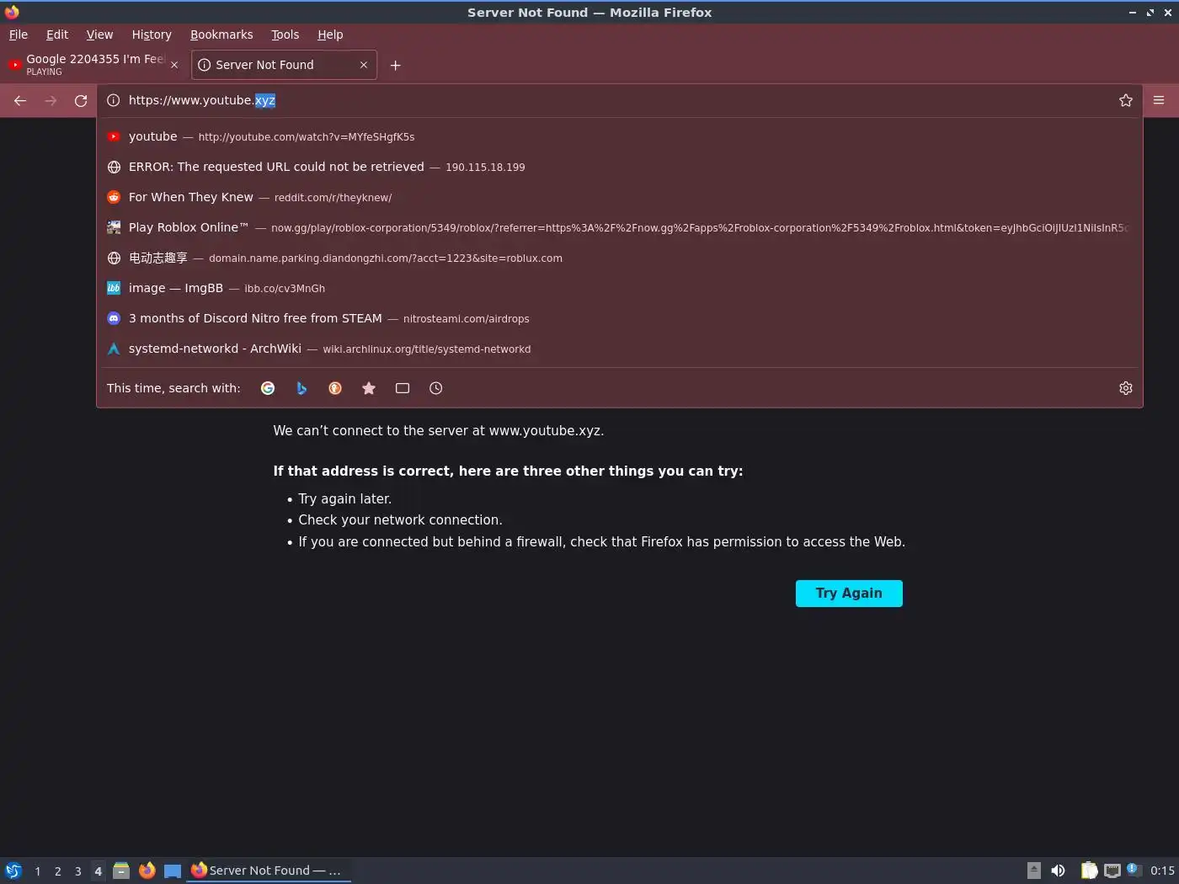Choose For When They Knew reddit suggestion

pyautogui.click(x=619, y=197)
